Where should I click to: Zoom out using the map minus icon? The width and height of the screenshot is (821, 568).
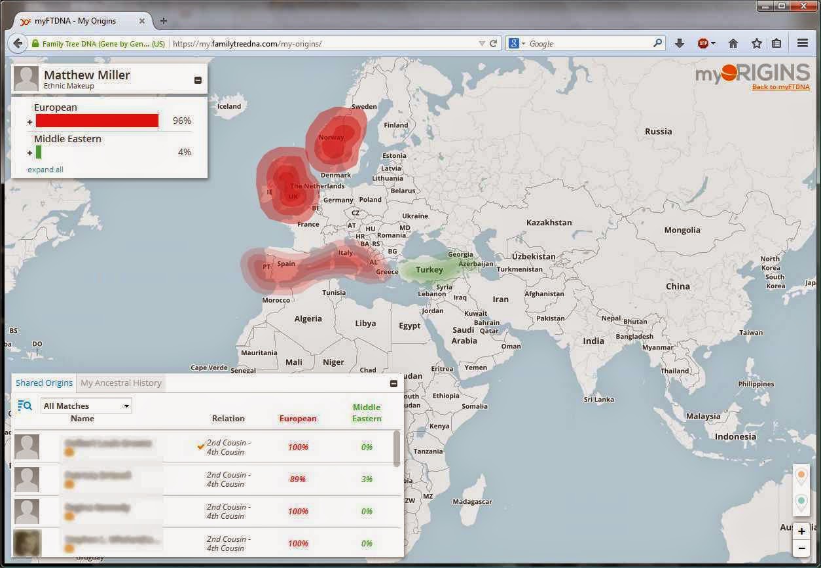point(801,548)
